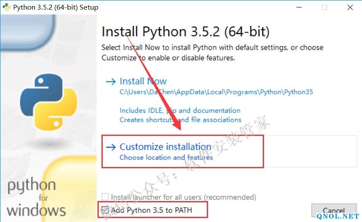Click the Python icon in the title bar
This screenshot has width=362, height=222.
pos(7,7)
